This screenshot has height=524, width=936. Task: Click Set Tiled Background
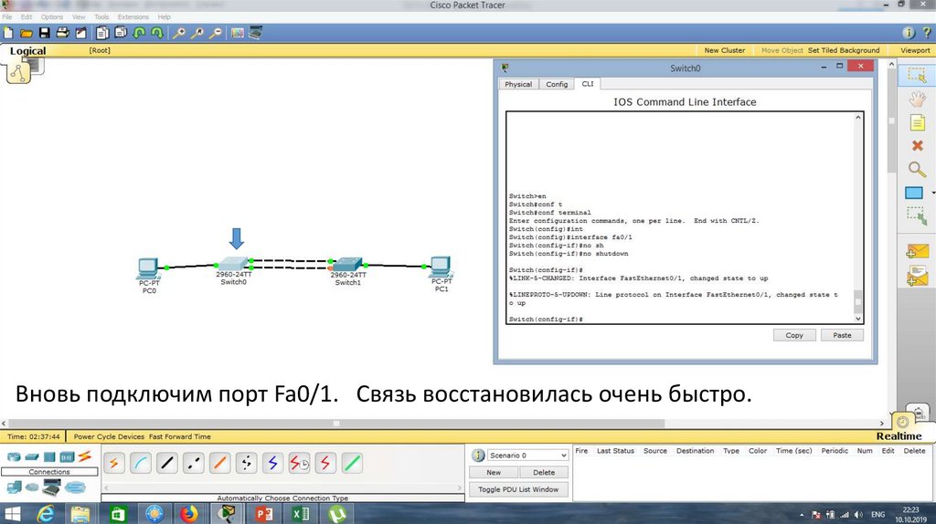pyautogui.click(x=844, y=50)
